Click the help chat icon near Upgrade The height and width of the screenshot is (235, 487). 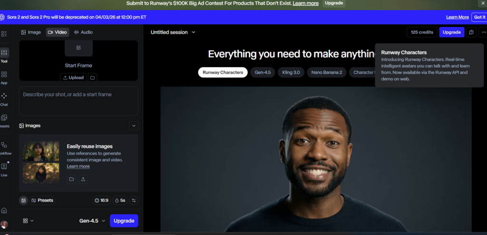[471, 32]
